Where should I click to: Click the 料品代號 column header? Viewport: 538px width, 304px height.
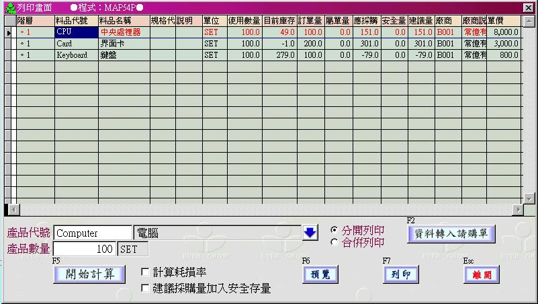coord(76,21)
